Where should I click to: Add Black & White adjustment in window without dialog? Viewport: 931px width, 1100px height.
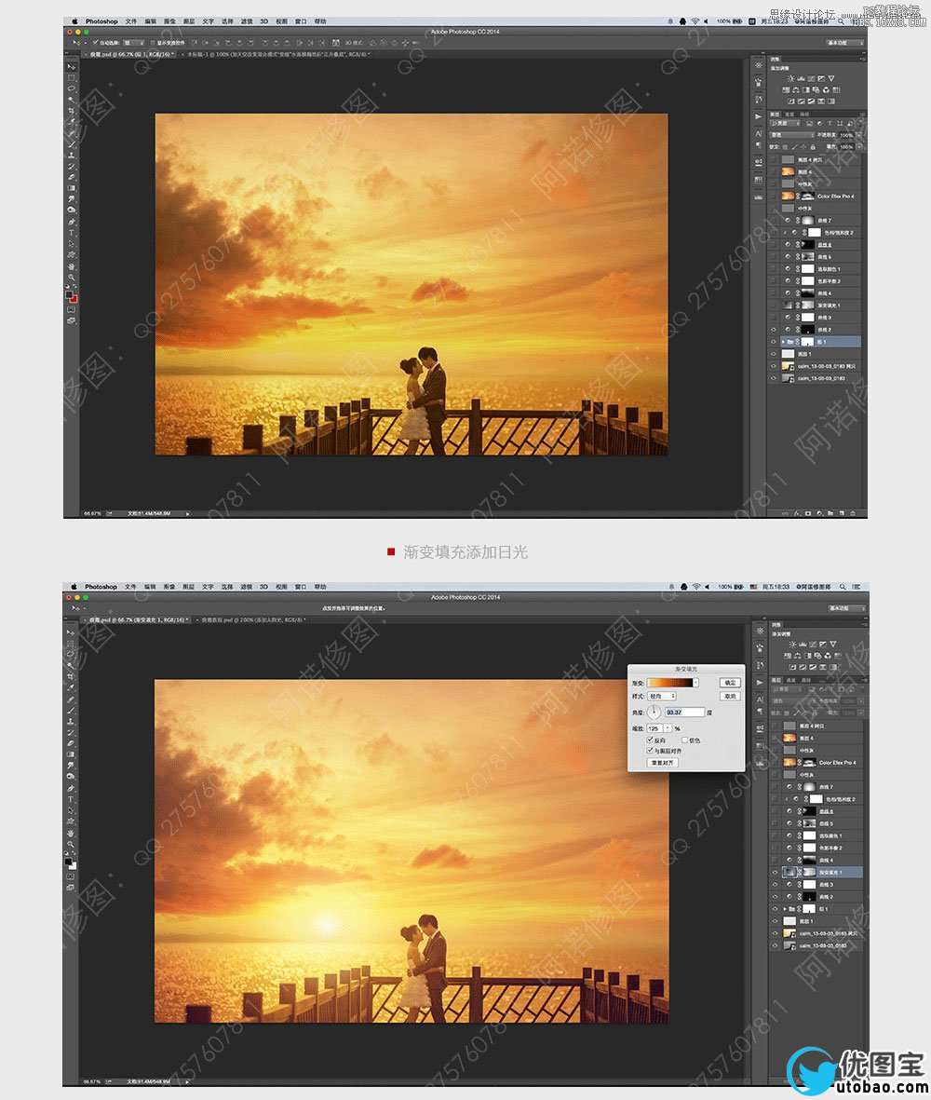[x=806, y=89]
